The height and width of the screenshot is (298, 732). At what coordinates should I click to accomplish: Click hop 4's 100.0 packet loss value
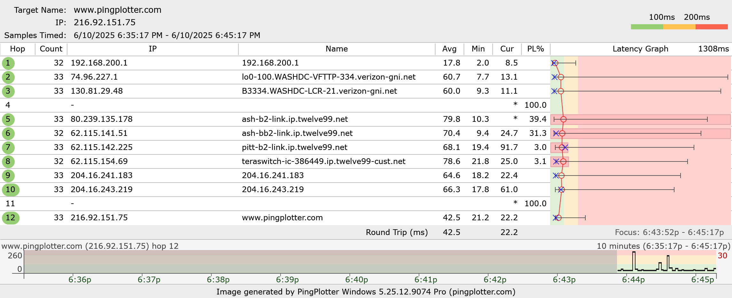[x=536, y=105]
